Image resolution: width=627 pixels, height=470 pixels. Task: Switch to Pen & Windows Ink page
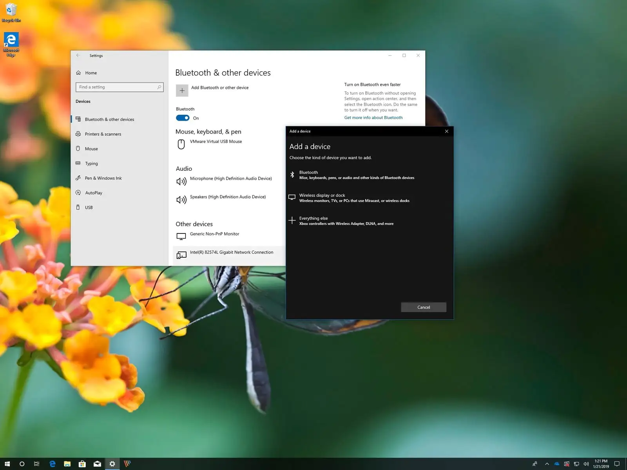(x=103, y=178)
